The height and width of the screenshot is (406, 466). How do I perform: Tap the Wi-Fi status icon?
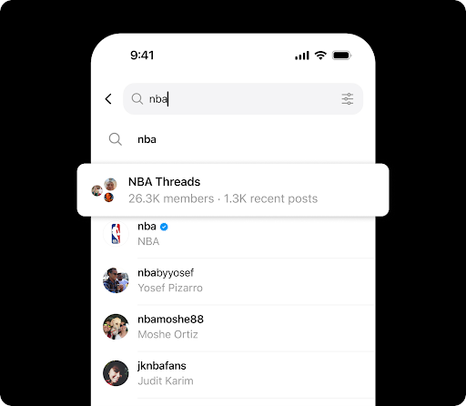coord(320,56)
